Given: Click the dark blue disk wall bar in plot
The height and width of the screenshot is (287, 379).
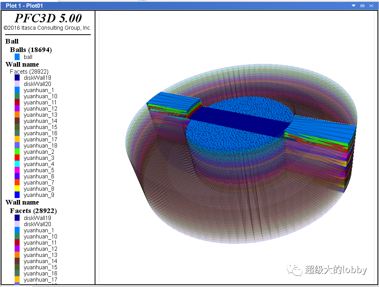Looking at the screenshot, I should [x=240, y=122].
